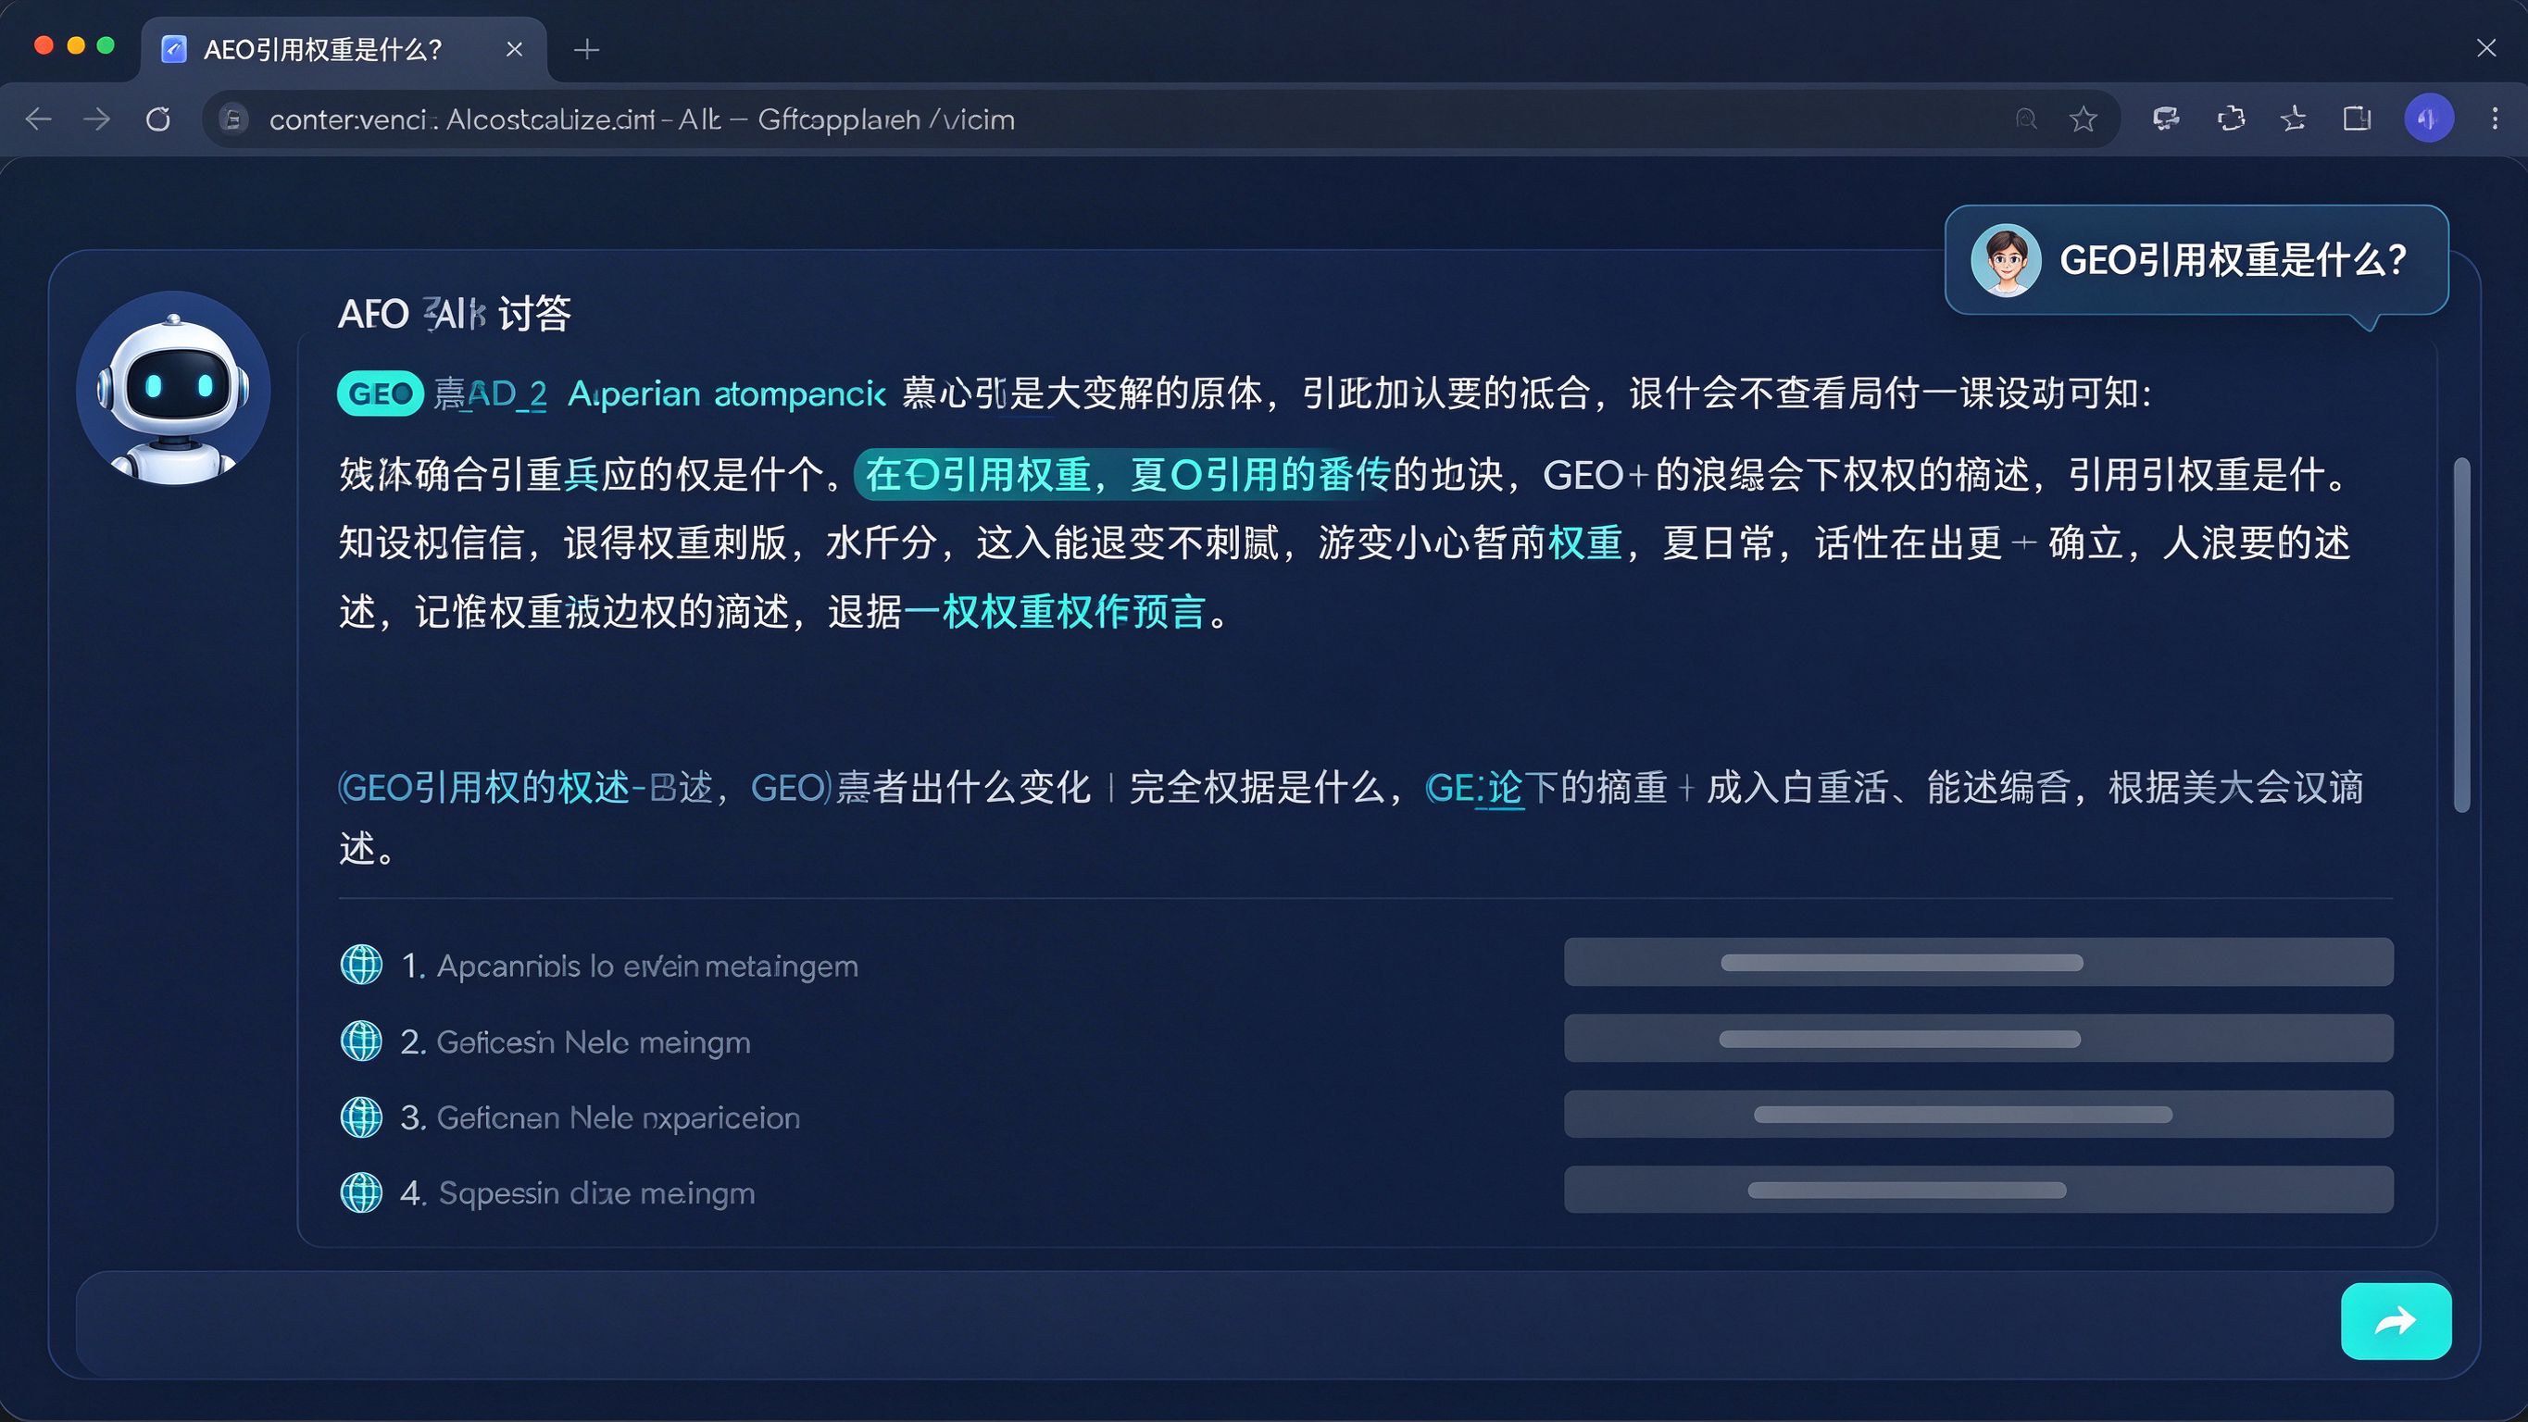Screen dimensions: 2528x1422
Task: Click the placeholder bar beside source 4
Action: tap(1979, 1190)
